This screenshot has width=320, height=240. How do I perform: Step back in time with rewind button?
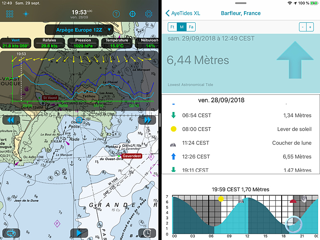(11, 120)
